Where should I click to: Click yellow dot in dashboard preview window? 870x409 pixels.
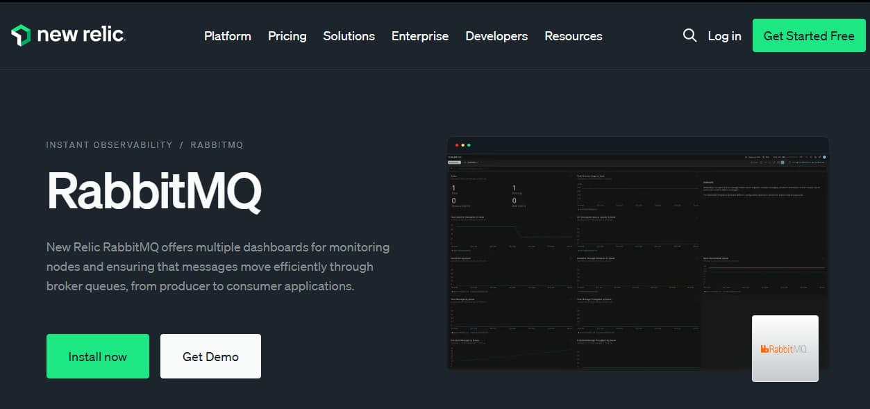pyautogui.click(x=463, y=145)
